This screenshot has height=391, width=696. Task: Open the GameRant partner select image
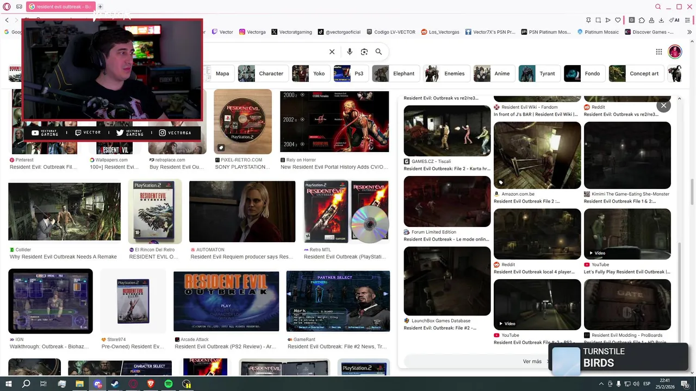click(x=338, y=301)
